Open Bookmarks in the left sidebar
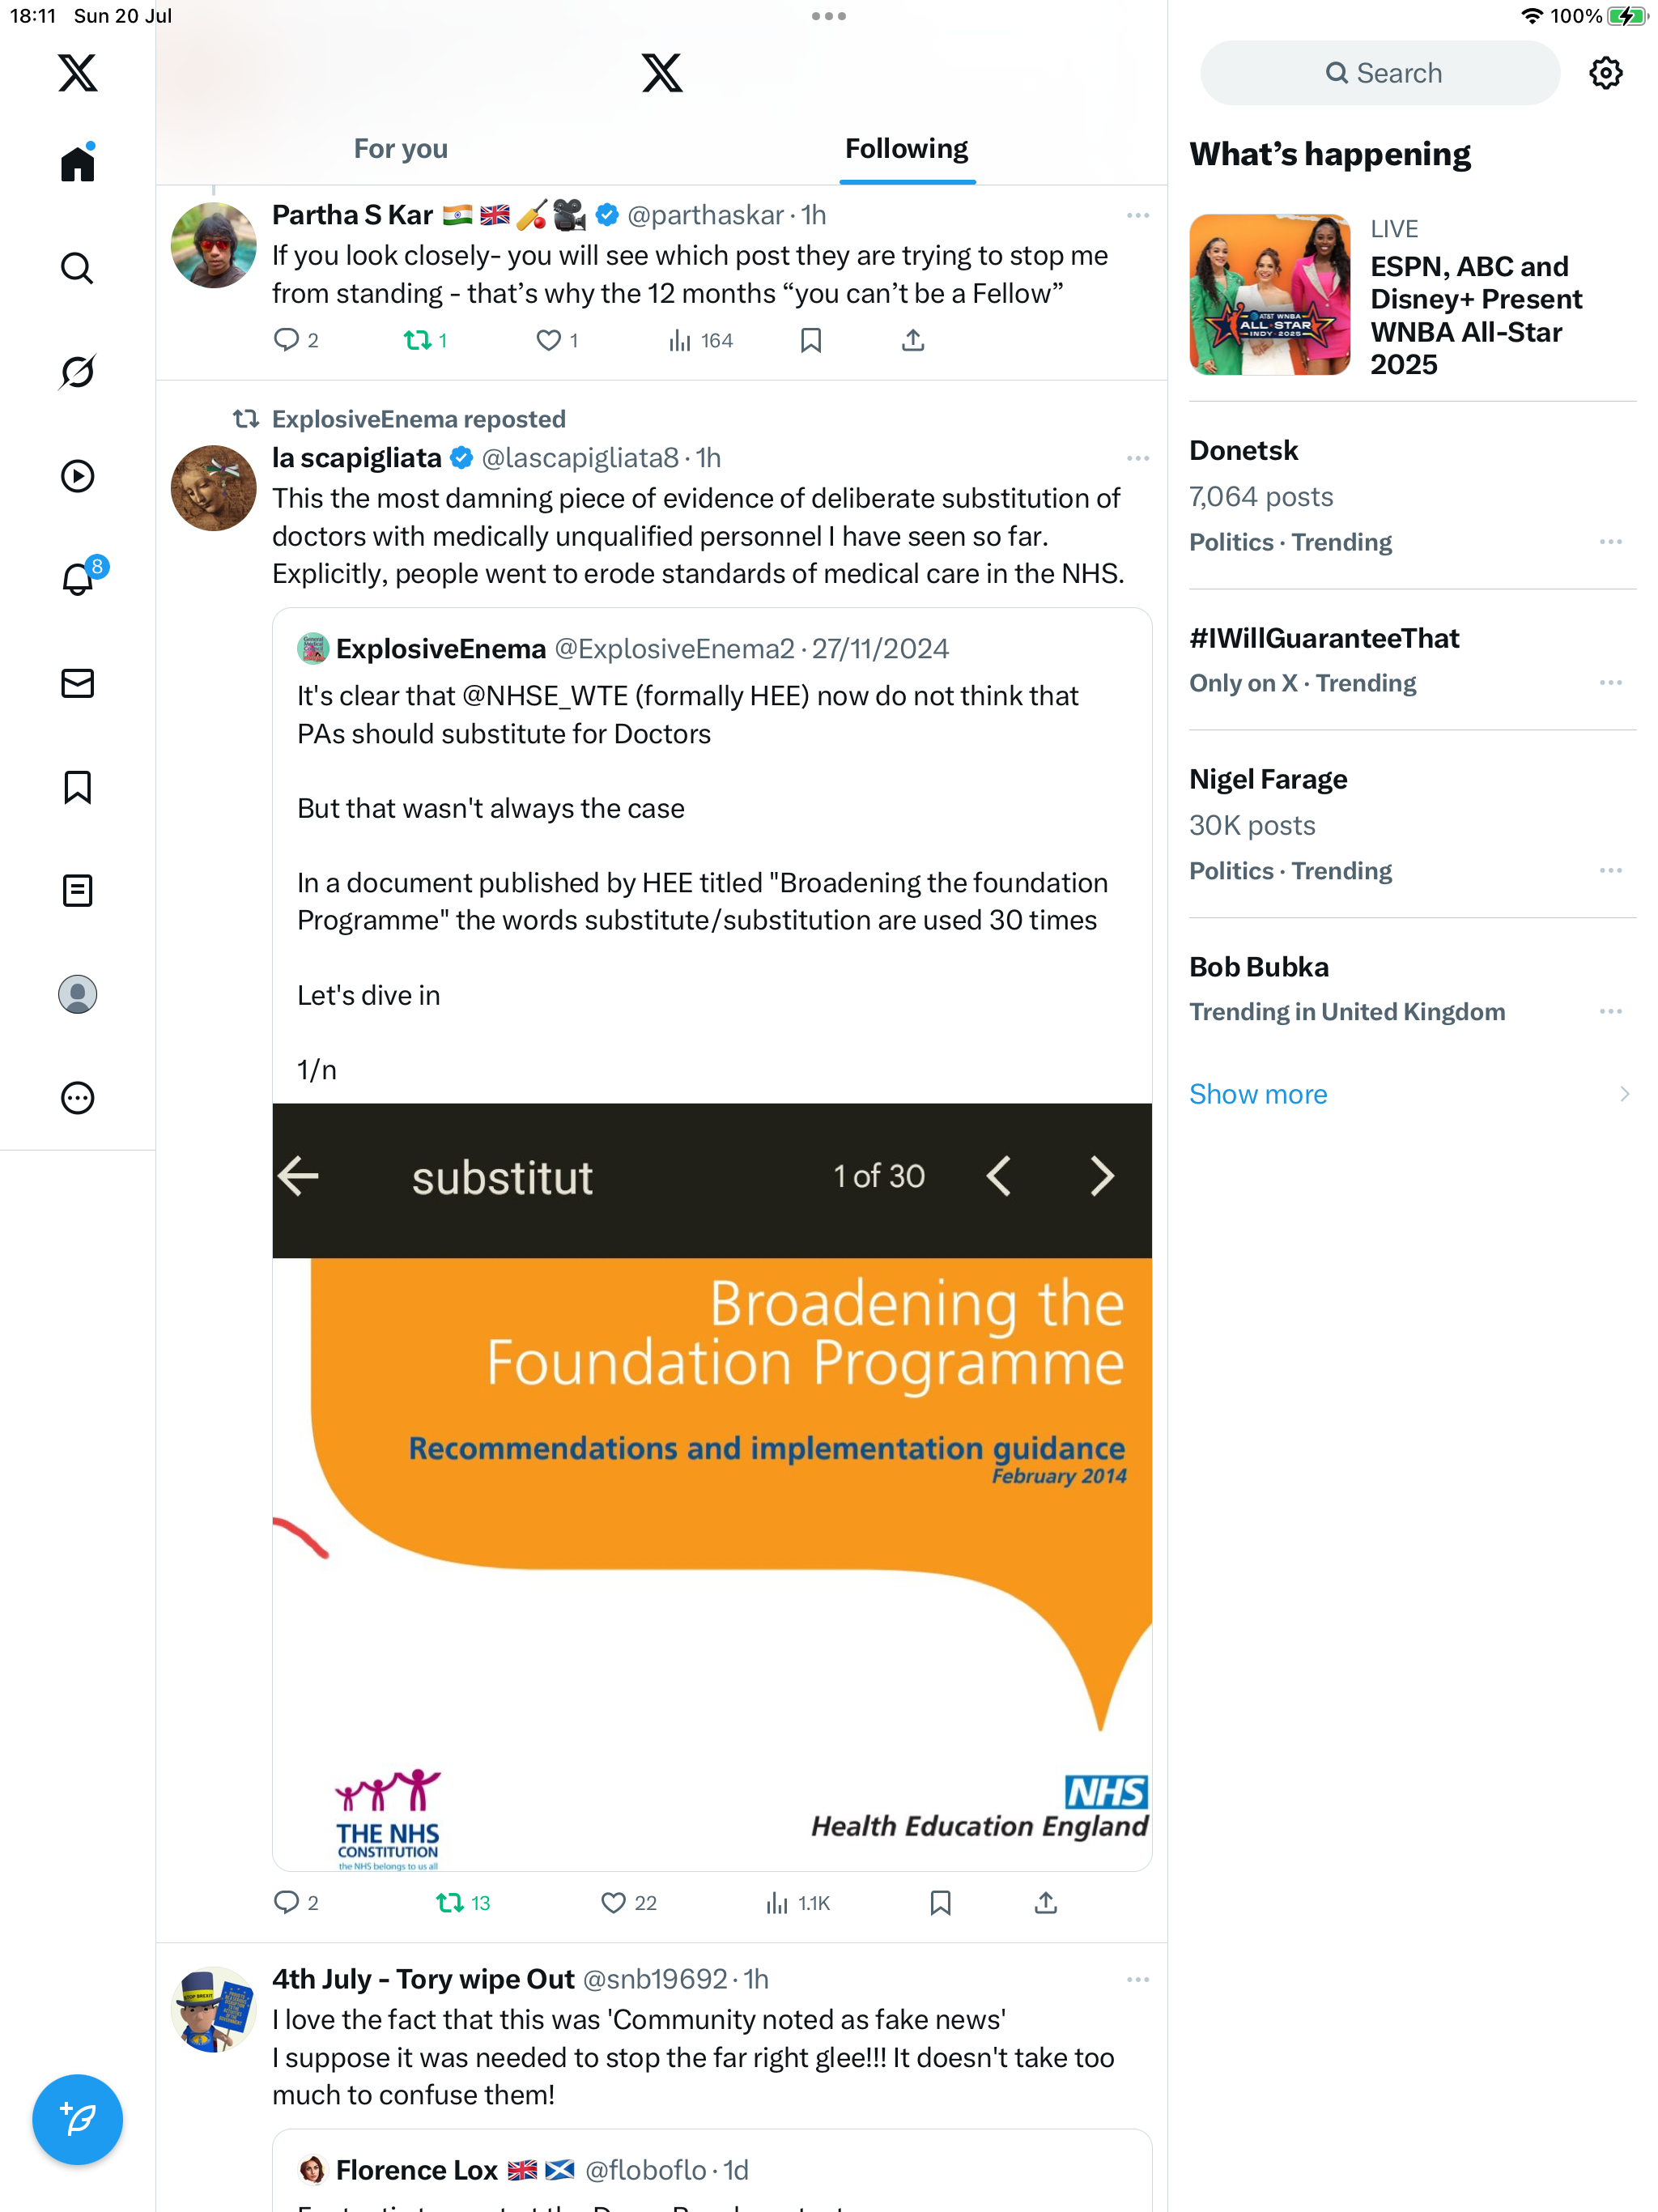 pyautogui.click(x=77, y=787)
